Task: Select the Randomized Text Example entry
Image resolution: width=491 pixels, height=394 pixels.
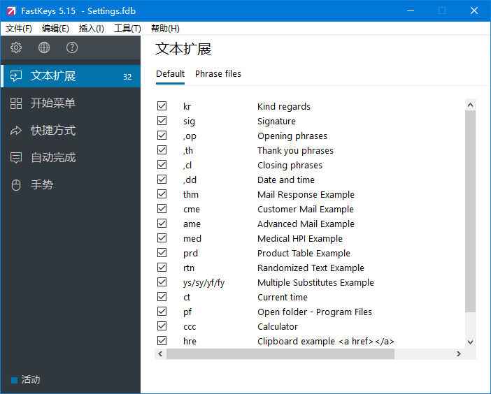Action: tap(311, 268)
